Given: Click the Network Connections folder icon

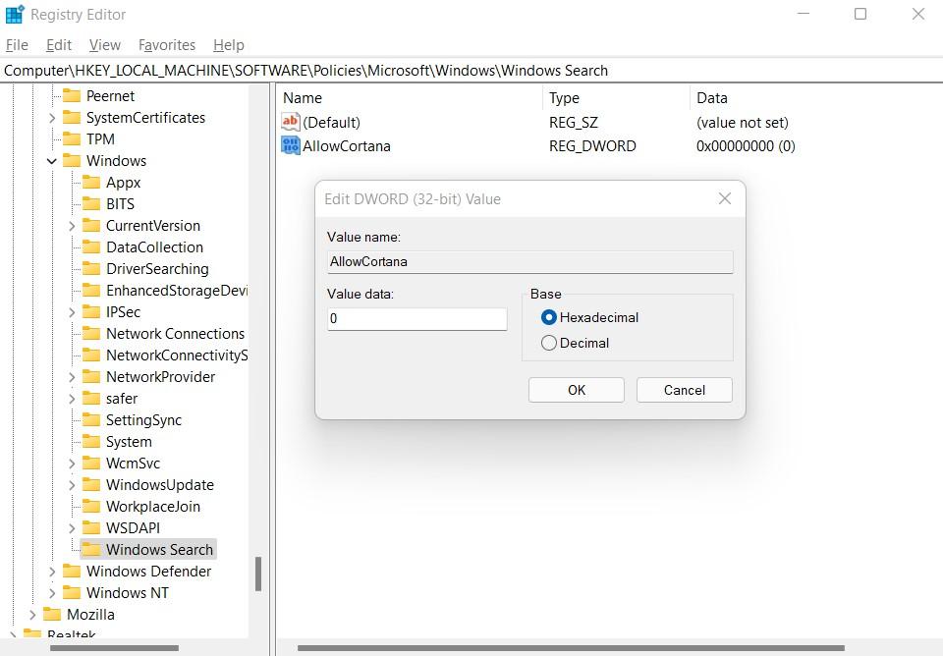Looking at the screenshot, I should [91, 334].
